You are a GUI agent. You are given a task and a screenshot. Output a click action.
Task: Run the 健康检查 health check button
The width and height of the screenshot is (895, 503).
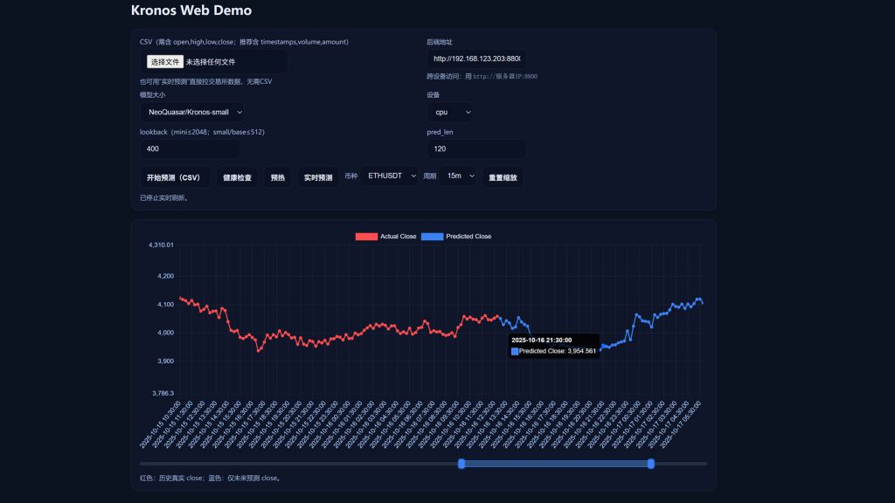click(237, 177)
